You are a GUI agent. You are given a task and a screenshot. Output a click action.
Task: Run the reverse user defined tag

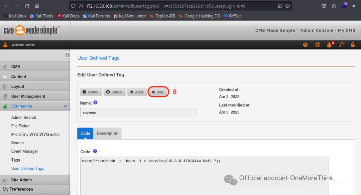tap(158, 92)
